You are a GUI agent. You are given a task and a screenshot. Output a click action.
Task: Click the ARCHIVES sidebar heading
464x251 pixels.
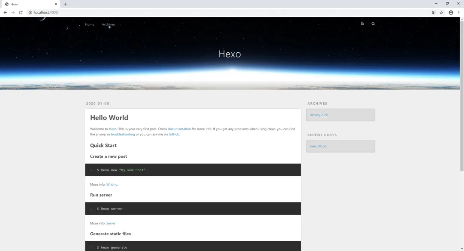[317, 103]
